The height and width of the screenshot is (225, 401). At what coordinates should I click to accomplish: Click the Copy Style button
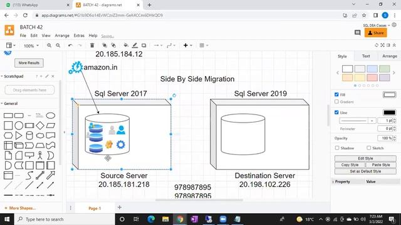pyautogui.click(x=350, y=165)
